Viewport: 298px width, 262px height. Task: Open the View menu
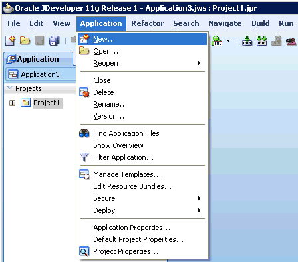[61, 23]
